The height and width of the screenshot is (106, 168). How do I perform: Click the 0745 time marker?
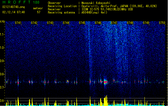82,23
